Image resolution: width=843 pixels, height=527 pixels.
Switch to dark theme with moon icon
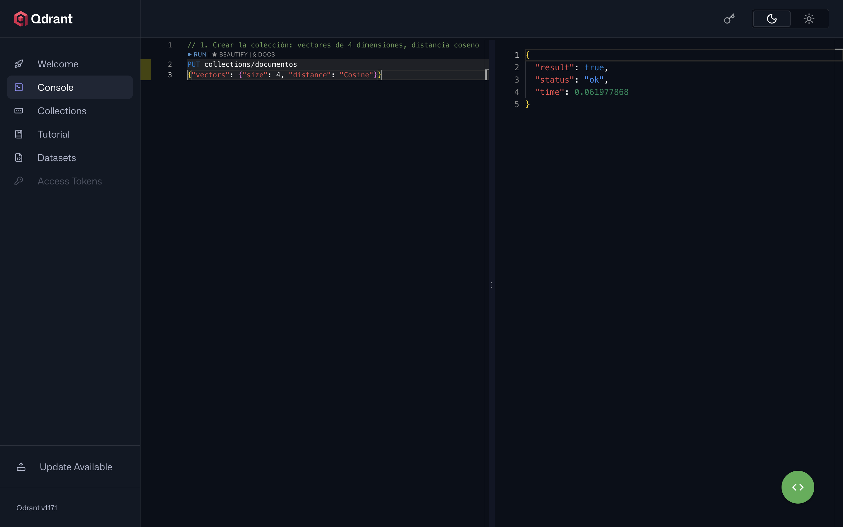click(x=772, y=18)
